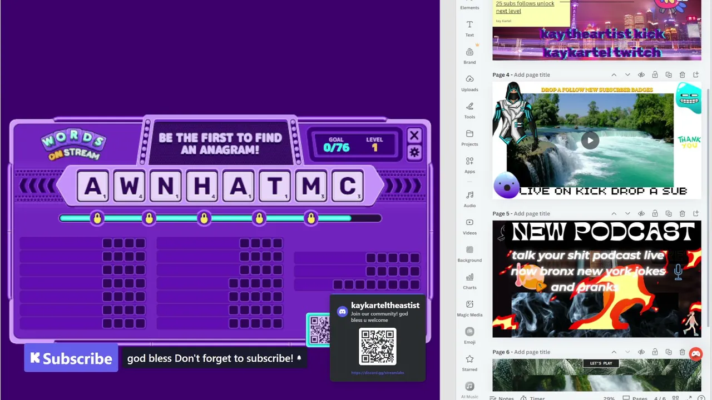712x400 pixels.
Task: Open the Uploads panel
Action: (469, 83)
